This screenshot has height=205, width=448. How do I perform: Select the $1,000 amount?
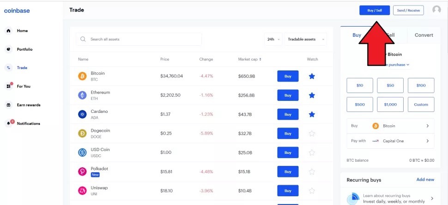(x=390, y=105)
